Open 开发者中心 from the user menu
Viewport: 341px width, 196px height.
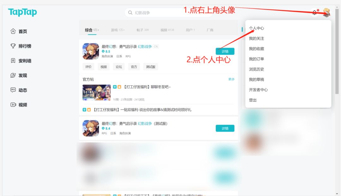click(258, 90)
